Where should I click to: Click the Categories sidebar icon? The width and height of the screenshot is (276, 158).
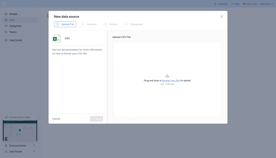(6, 26)
